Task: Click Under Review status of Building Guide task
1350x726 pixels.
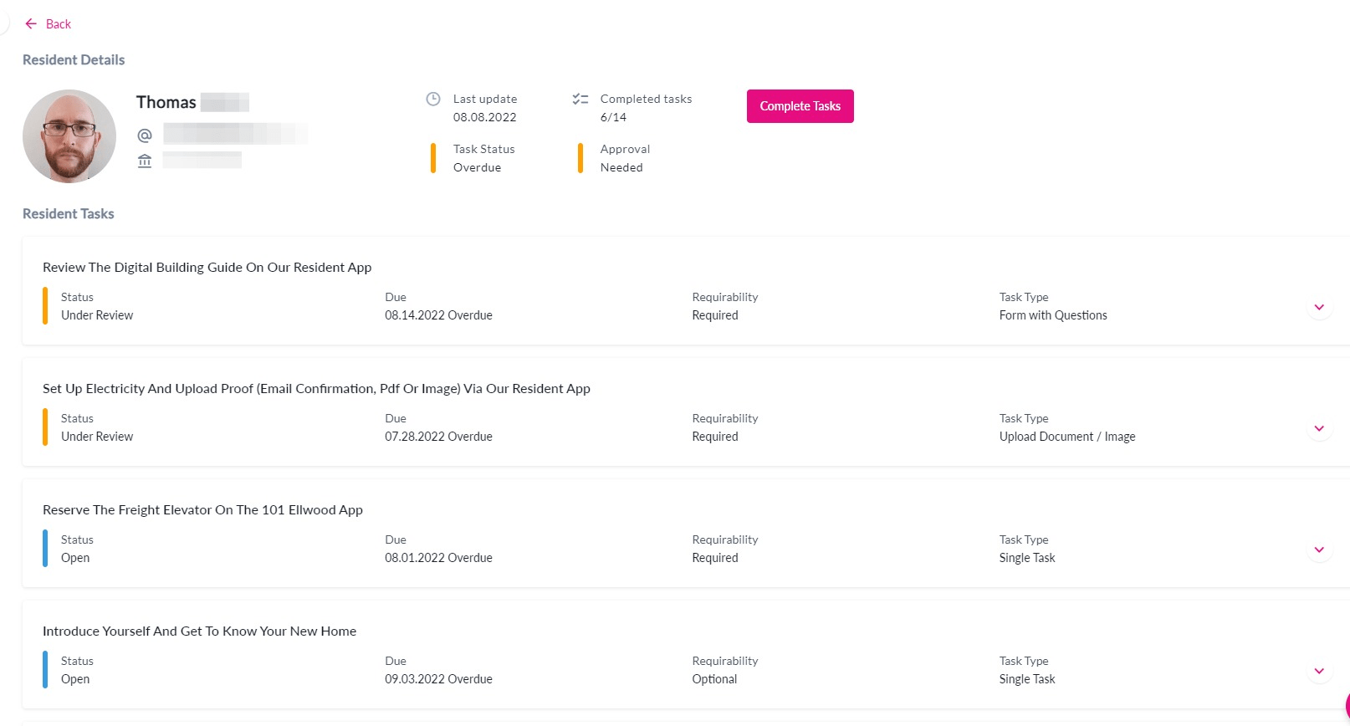Action: [97, 315]
